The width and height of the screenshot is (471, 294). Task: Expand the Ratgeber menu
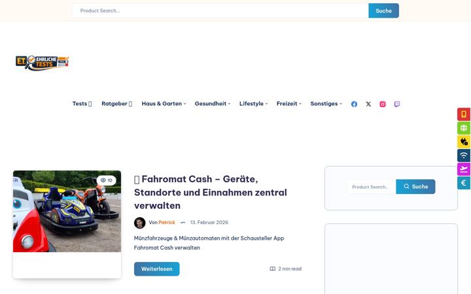(116, 104)
